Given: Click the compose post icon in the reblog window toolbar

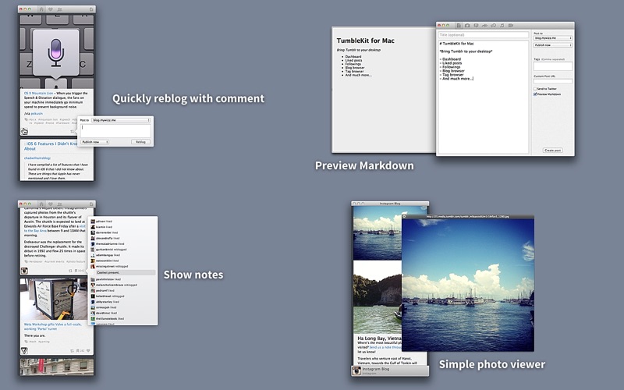Looking at the screenshot, I should (91, 9).
